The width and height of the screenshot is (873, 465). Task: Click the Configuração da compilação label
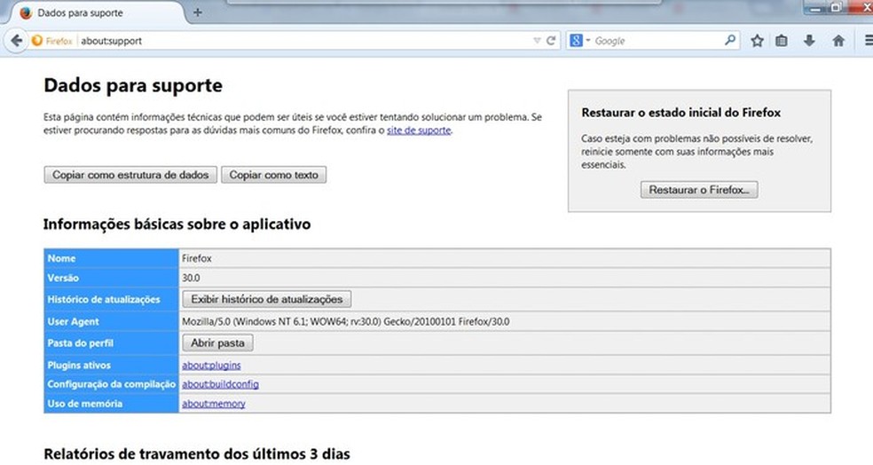(x=112, y=384)
